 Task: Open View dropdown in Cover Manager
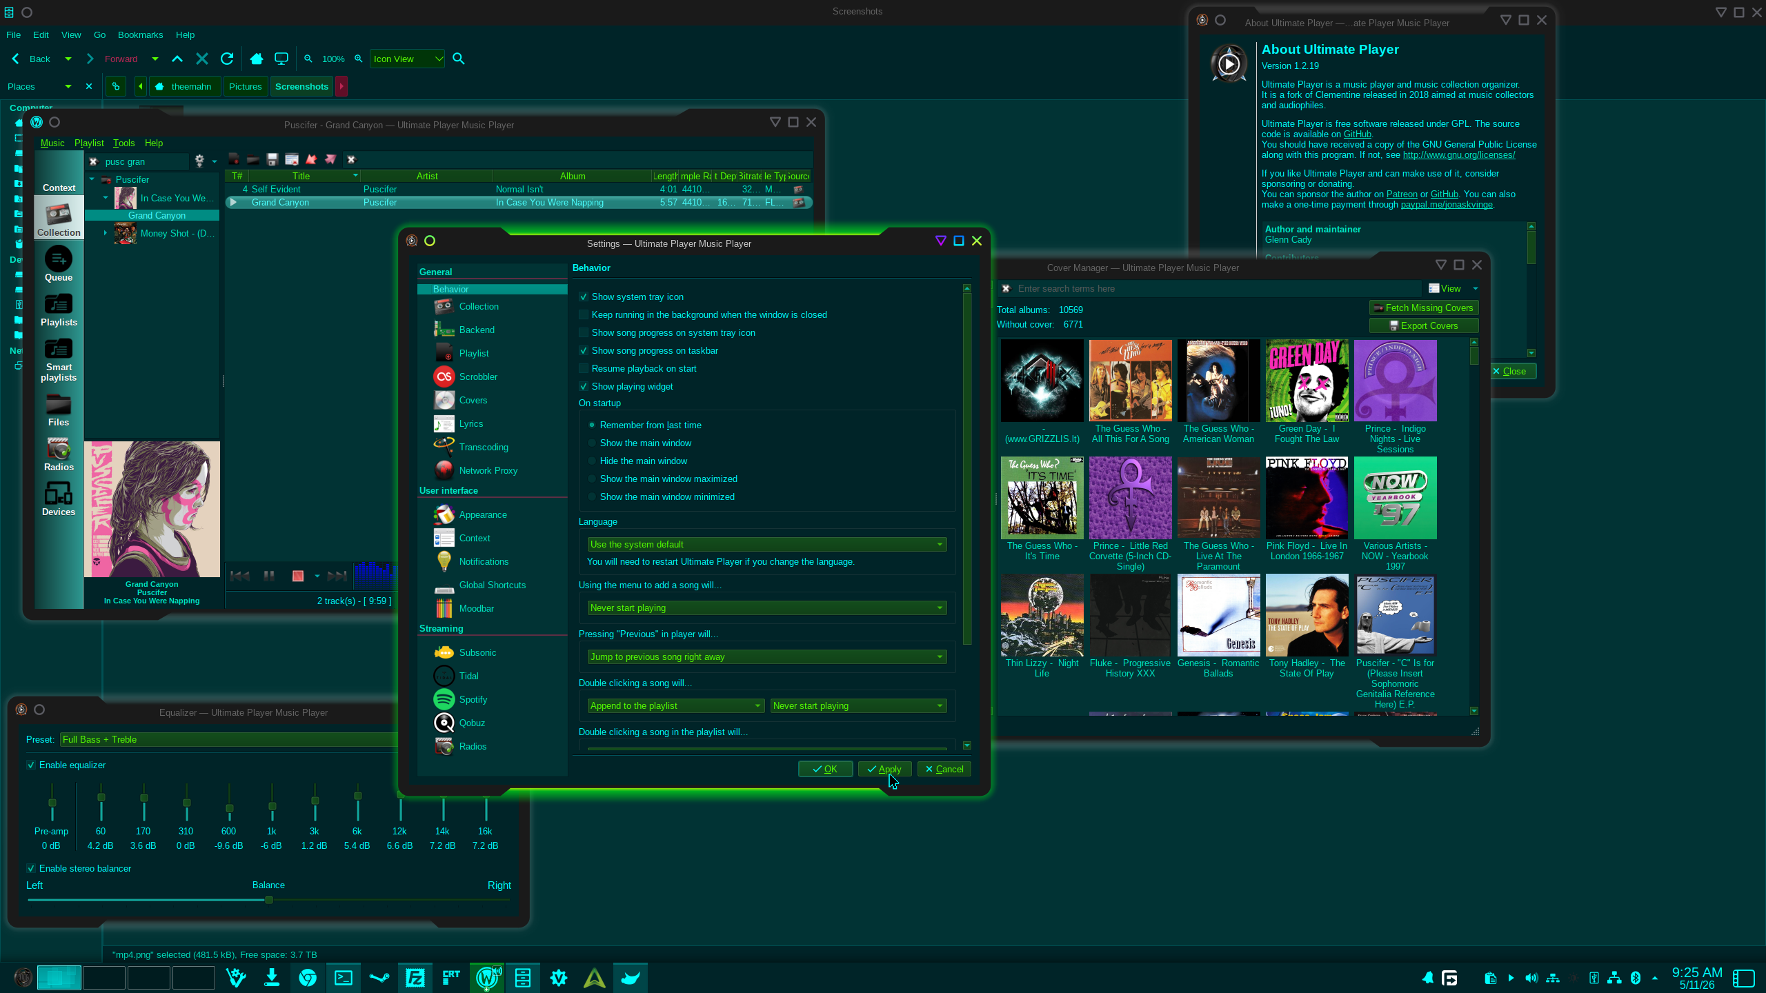point(1454,289)
